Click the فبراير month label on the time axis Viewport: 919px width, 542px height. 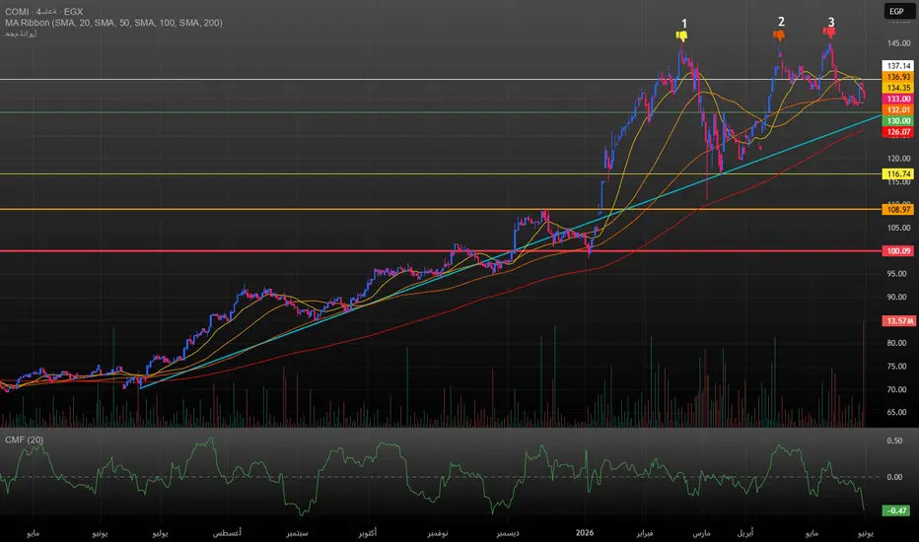click(x=645, y=533)
